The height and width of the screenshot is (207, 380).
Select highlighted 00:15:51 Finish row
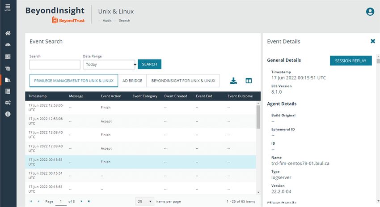(140, 162)
